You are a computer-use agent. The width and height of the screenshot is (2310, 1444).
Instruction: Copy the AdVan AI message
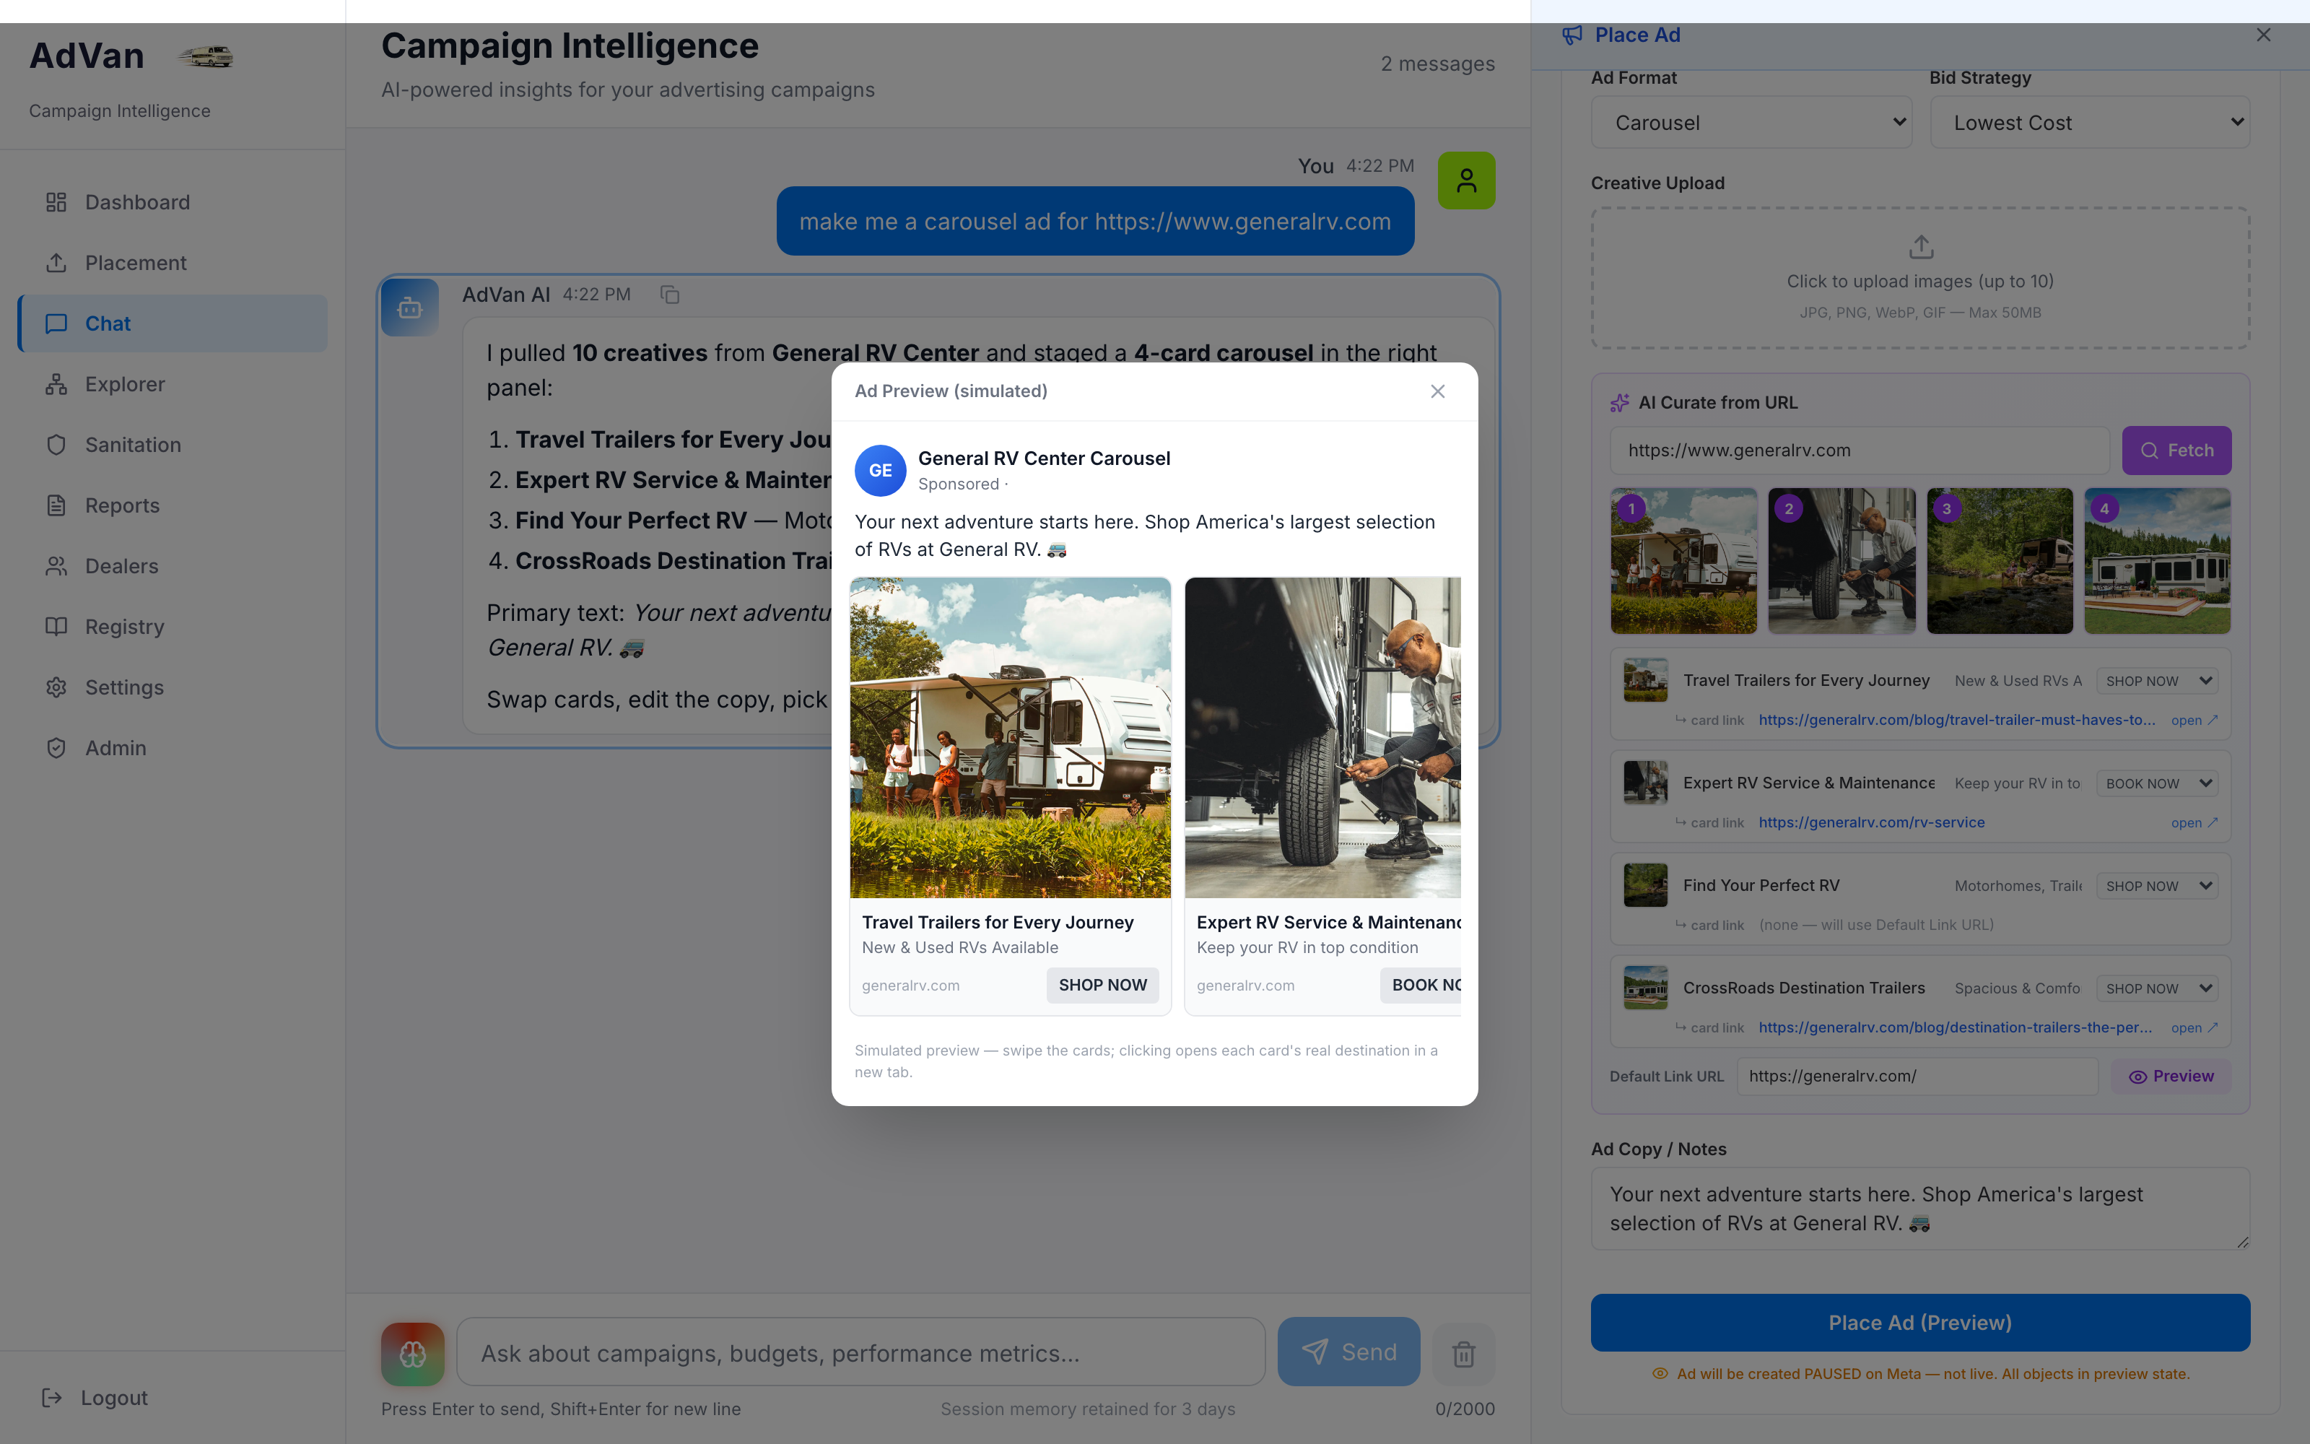(x=670, y=295)
